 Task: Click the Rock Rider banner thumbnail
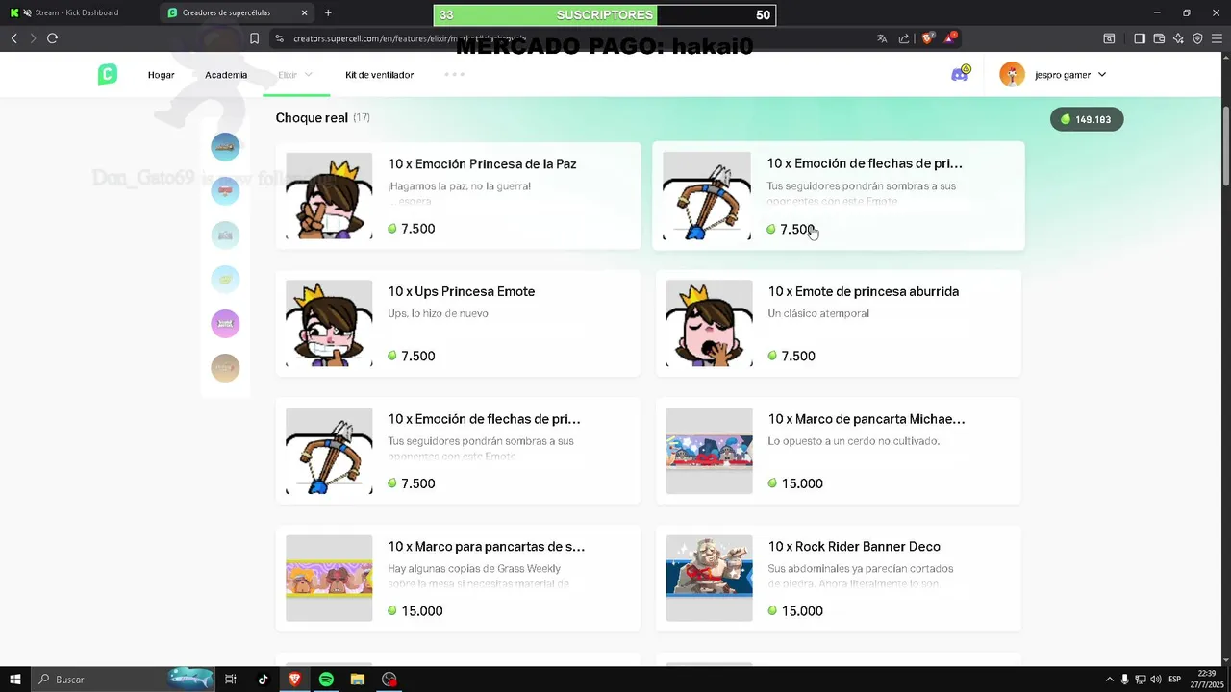[710, 579]
